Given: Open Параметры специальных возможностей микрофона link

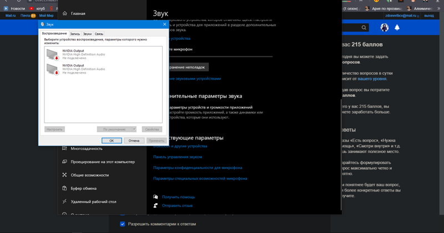Looking at the screenshot, I should [x=200, y=178].
